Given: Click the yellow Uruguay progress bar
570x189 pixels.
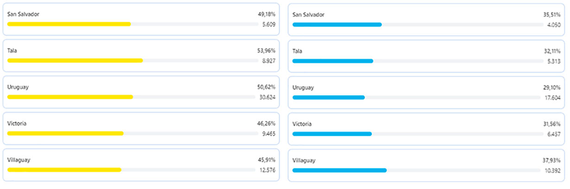Looking at the screenshot, I should [x=70, y=97].
